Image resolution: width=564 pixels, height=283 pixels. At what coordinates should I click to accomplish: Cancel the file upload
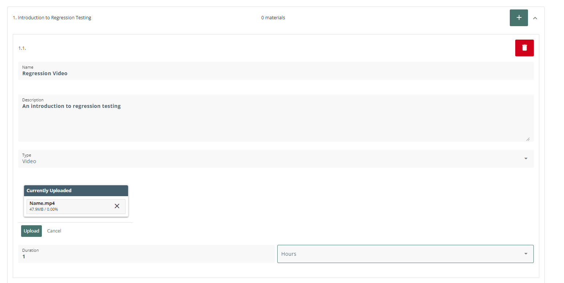pos(54,231)
